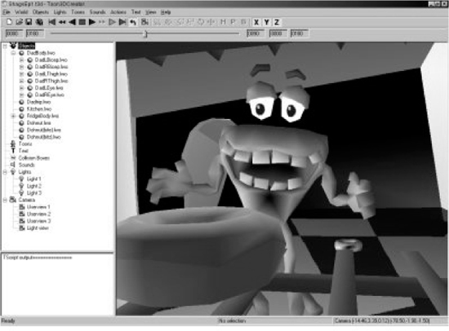Open the Sounds menu
Screen dimensions: 449x331
(x=98, y=12)
